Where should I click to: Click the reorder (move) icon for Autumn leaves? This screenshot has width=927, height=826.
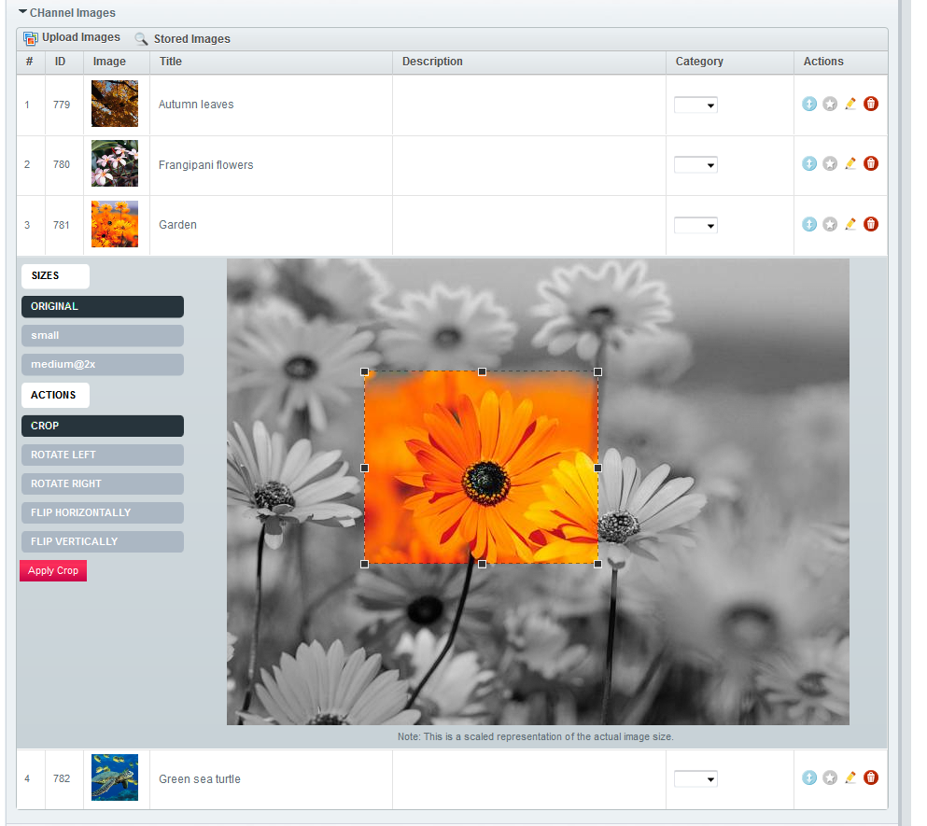(809, 104)
